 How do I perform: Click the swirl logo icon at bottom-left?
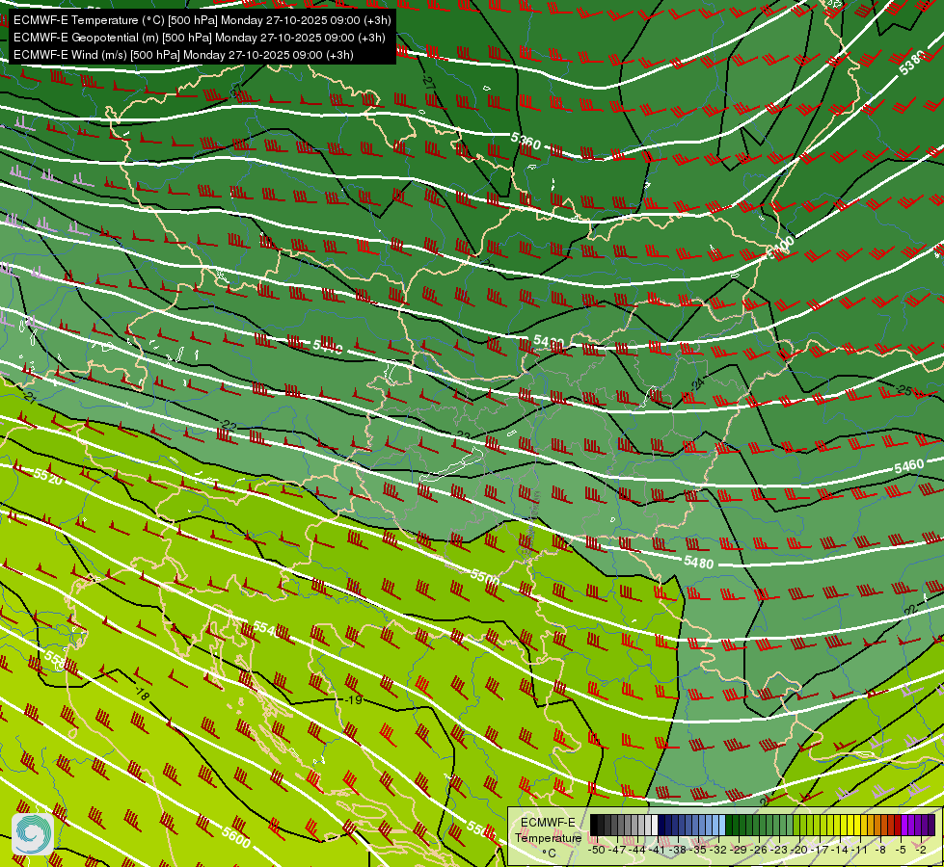tap(33, 834)
